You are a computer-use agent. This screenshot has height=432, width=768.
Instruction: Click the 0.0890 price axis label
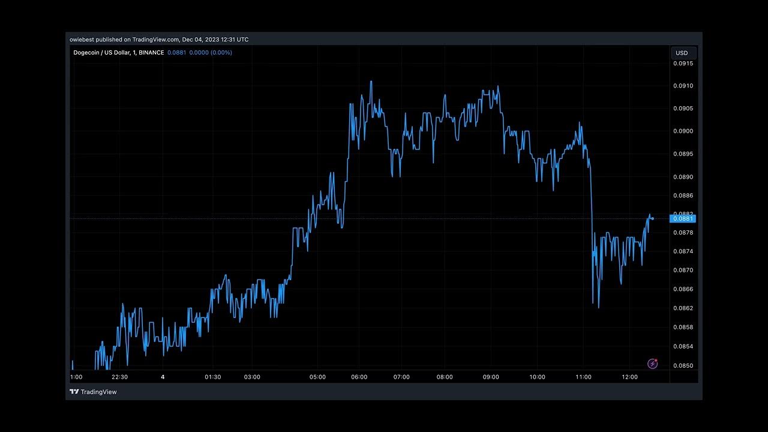click(683, 177)
